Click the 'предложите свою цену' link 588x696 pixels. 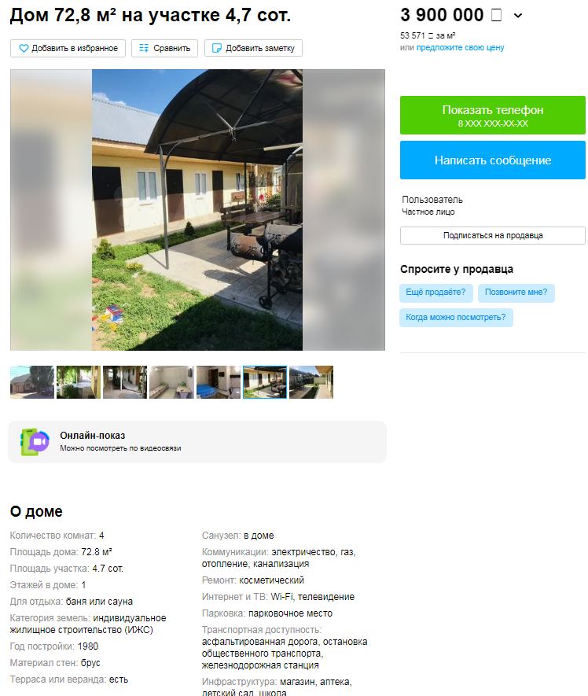pos(460,47)
